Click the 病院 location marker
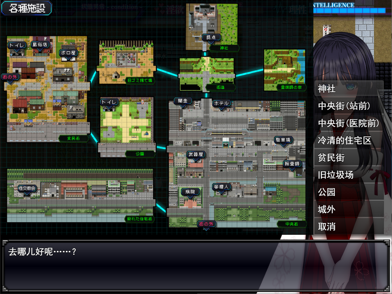Image resolution: width=392 pixels, height=294 pixels. coord(190,192)
